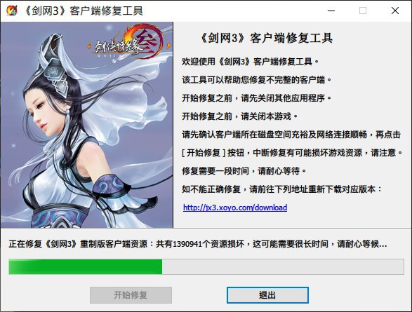Viewport: 412px width, 312px height.
Task: Click the greyed-out maximize button
Action: click(x=363, y=11)
